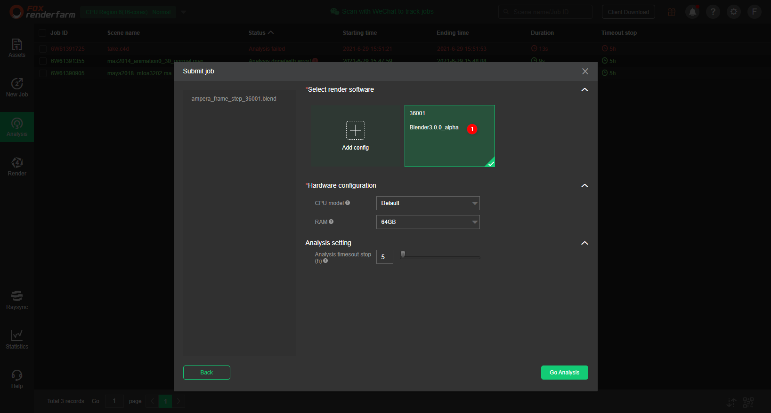This screenshot has width=771, height=413.
Task: Select the Blender3.0.0_alpha config card
Action: pos(449,136)
